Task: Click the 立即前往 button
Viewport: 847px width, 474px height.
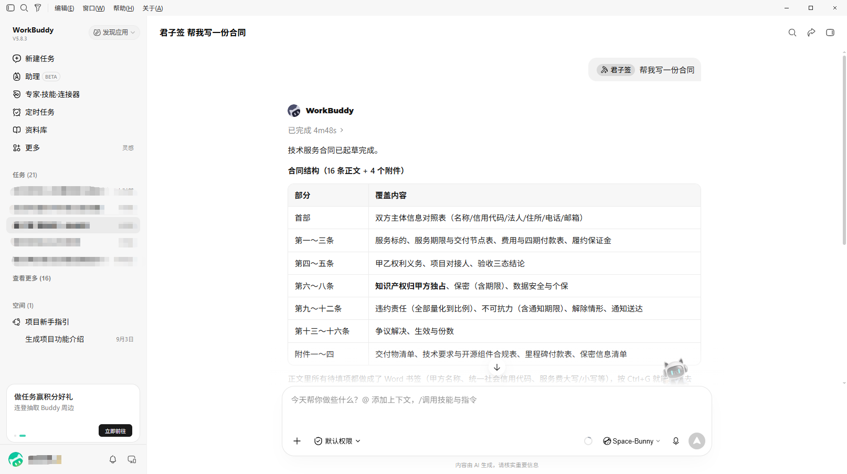Action: click(x=115, y=430)
